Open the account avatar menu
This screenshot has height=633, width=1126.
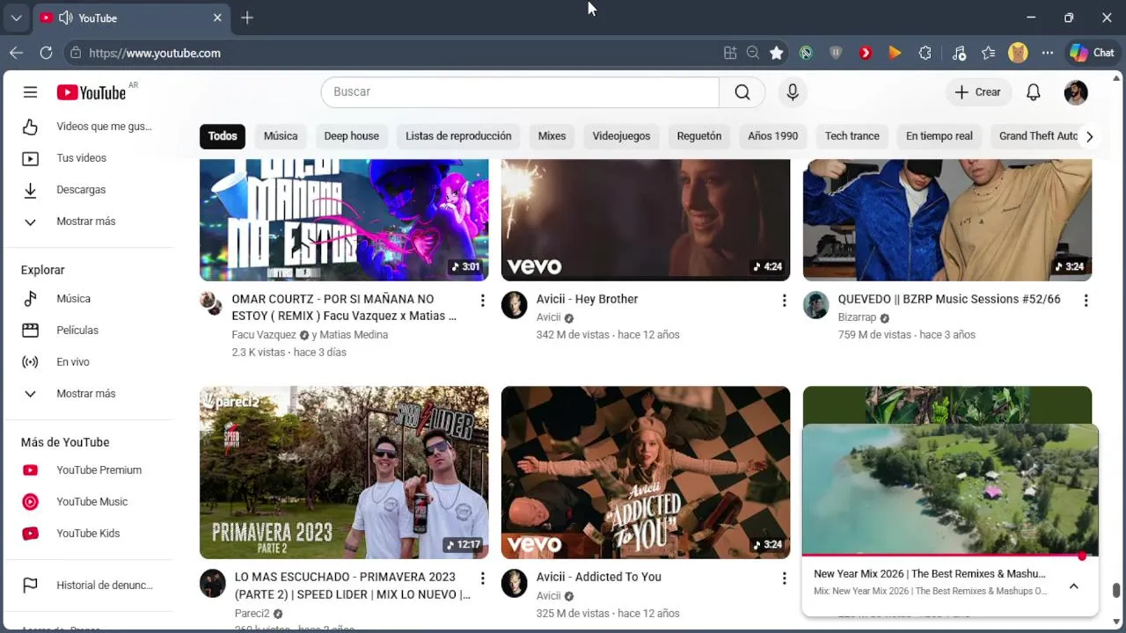tap(1076, 92)
